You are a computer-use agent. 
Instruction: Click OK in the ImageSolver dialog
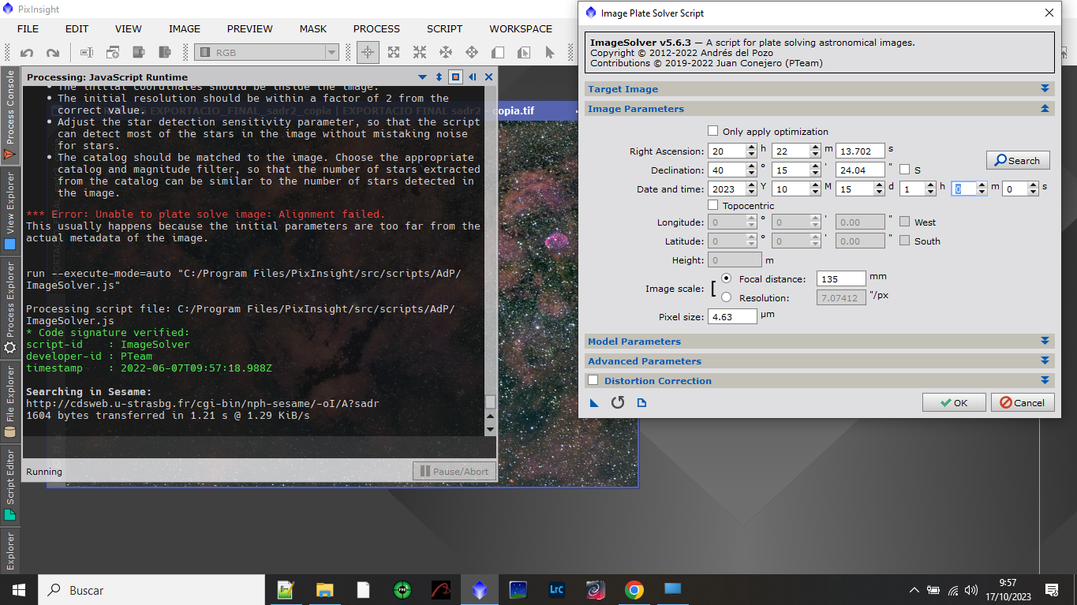coord(954,402)
